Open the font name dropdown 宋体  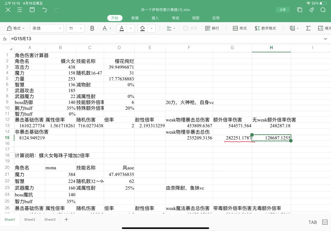coord(47,28)
